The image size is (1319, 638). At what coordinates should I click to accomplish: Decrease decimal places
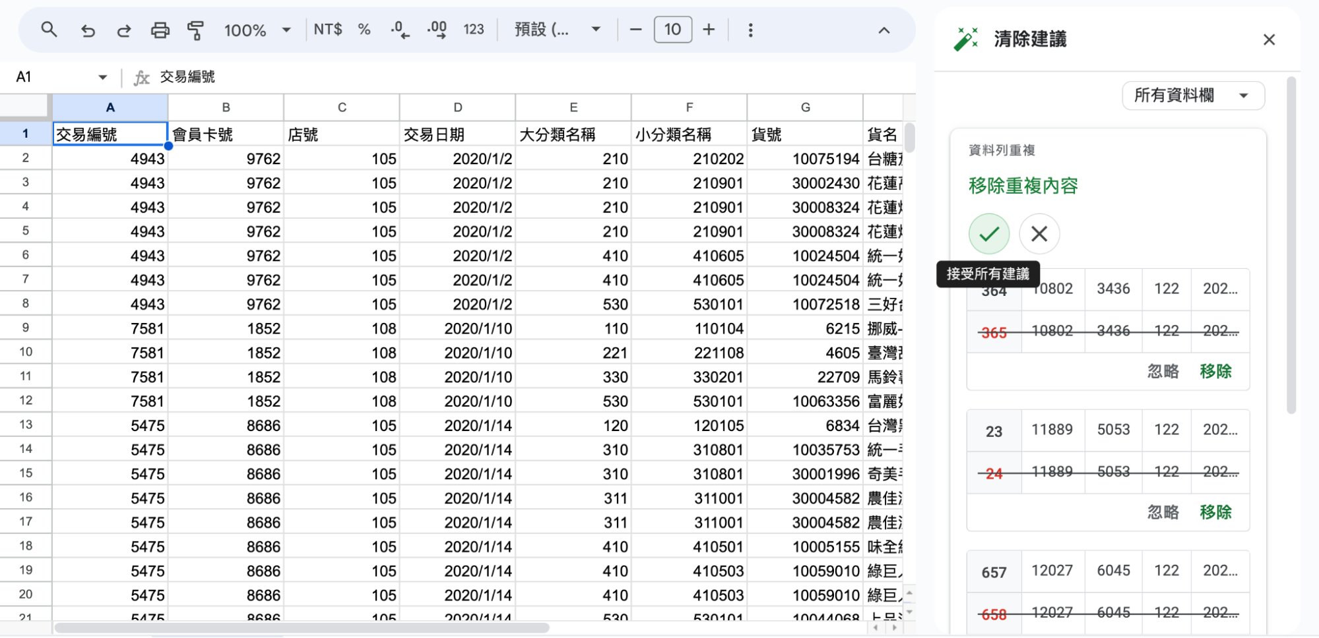[399, 30]
